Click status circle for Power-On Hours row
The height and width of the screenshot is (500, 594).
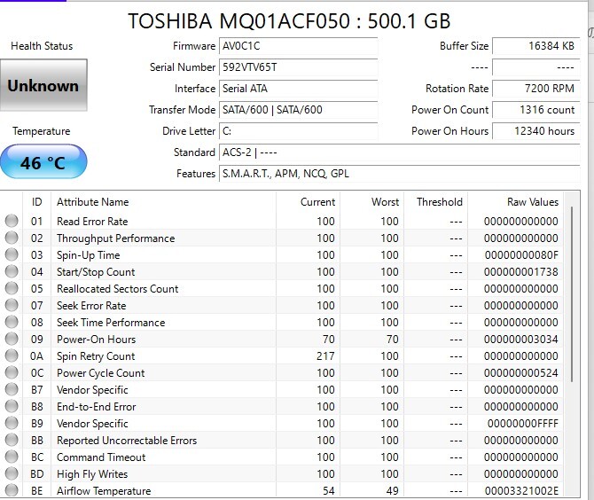(x=12, y=339)
